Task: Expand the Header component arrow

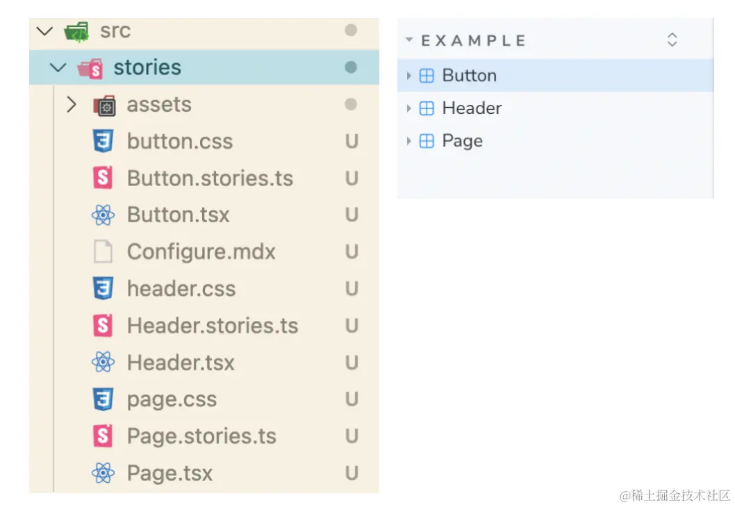Action: [x=409, y=108]
